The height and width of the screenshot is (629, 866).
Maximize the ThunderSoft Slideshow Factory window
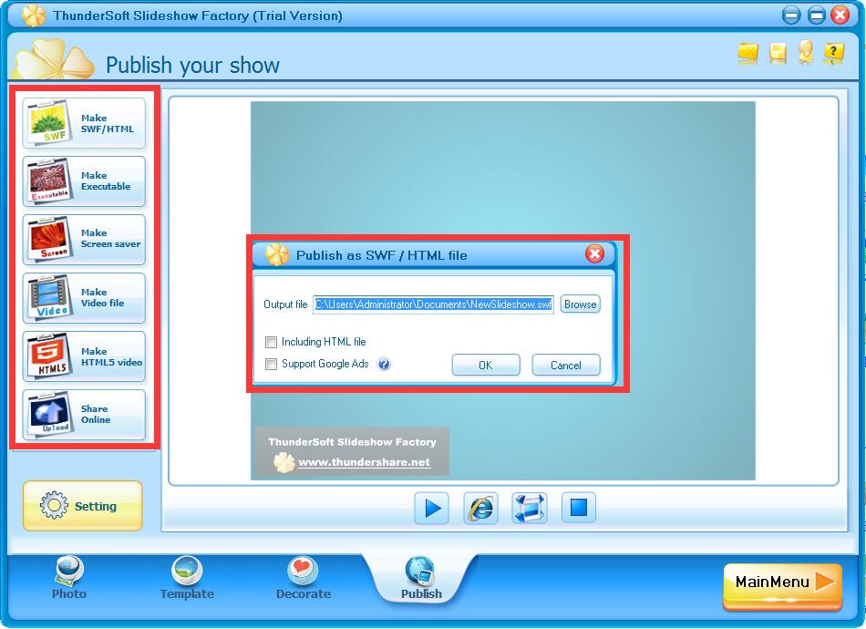pyautogui.click(x=816, y=15)
